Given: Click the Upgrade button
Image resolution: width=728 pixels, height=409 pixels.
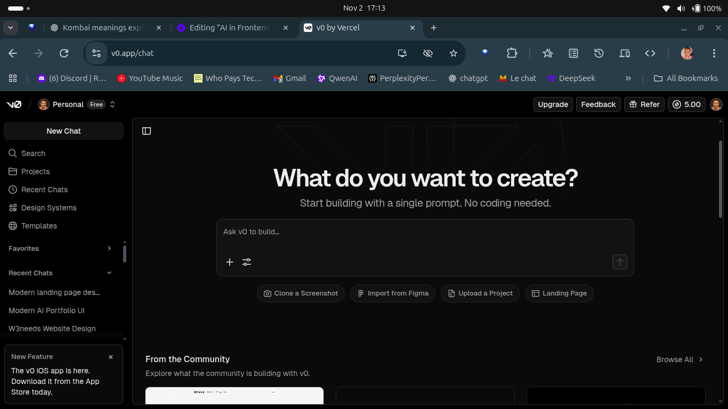Looking at the screenshot, I should [553, 104].
